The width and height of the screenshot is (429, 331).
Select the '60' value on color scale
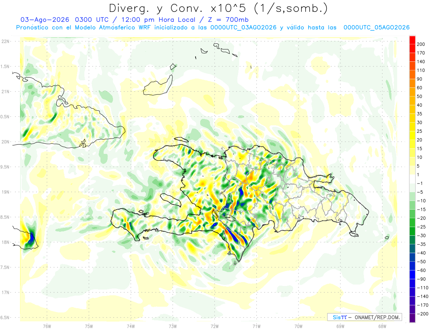click(420, 87)
